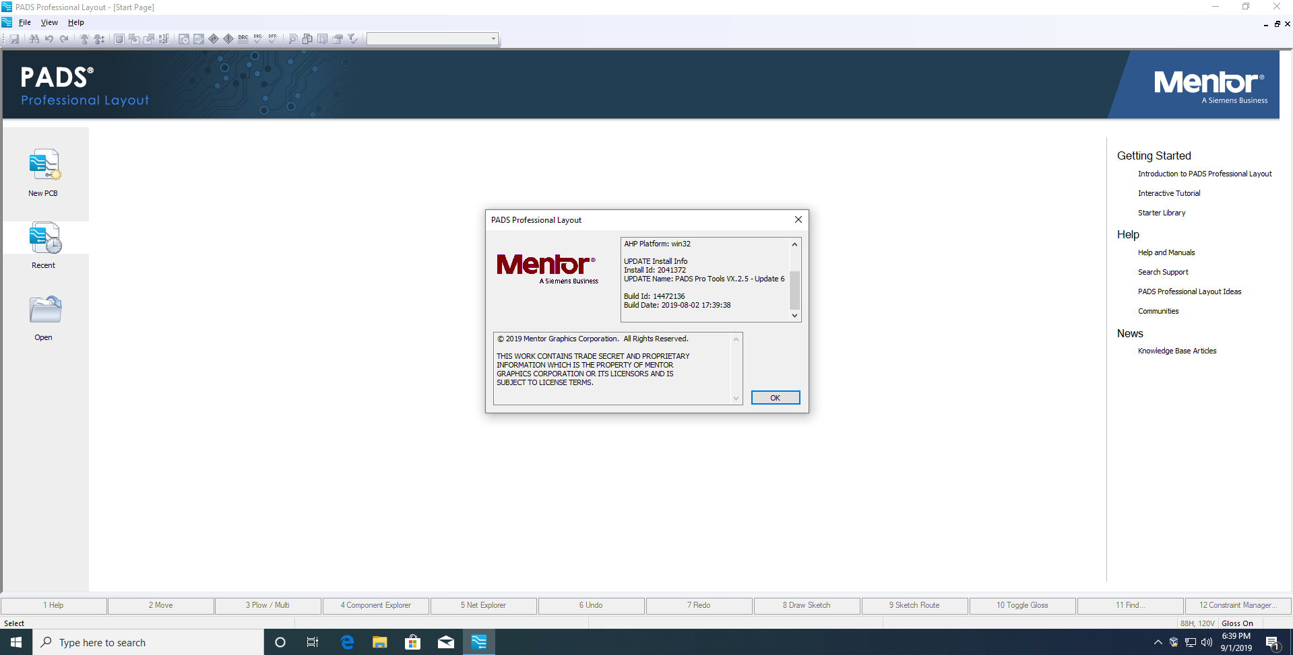Click the version info scroll down arrow

794,315
